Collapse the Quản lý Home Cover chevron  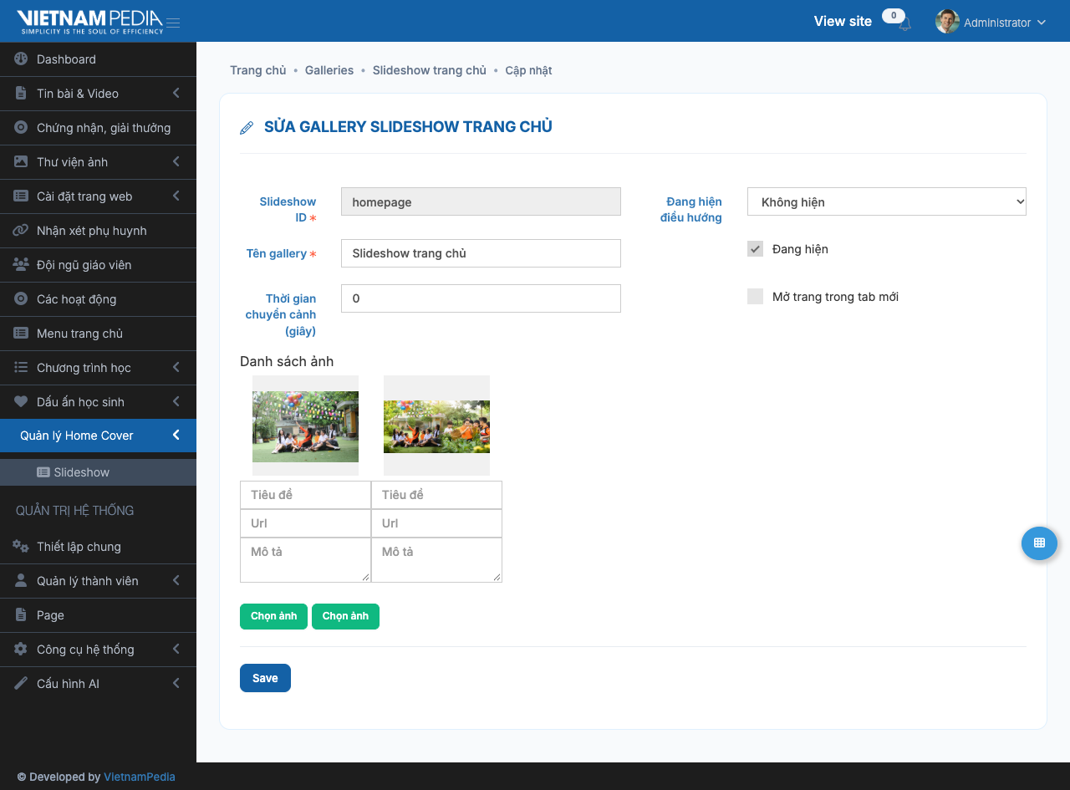pos(176,435)
